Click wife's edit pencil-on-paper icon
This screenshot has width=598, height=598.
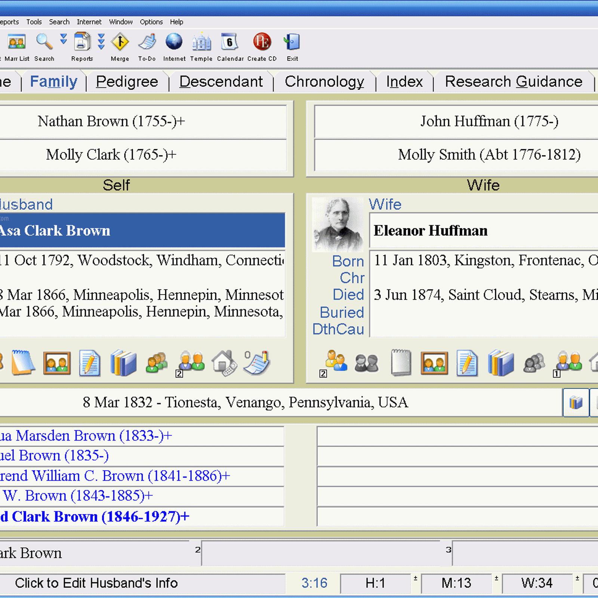pyautogui.click(x=467, y=363)
